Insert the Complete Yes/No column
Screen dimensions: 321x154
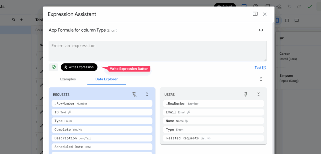coord(102,130)
